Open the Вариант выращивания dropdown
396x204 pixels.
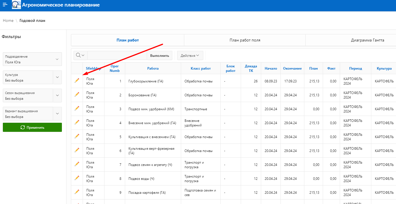(57, 114)
